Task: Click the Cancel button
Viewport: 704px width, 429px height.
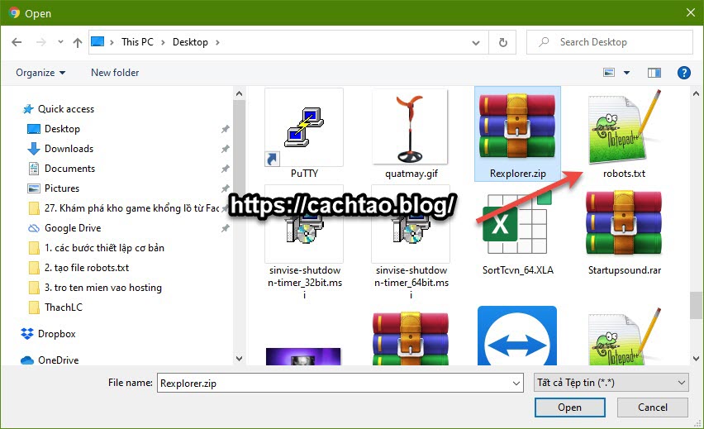Action: coord(653,408)
